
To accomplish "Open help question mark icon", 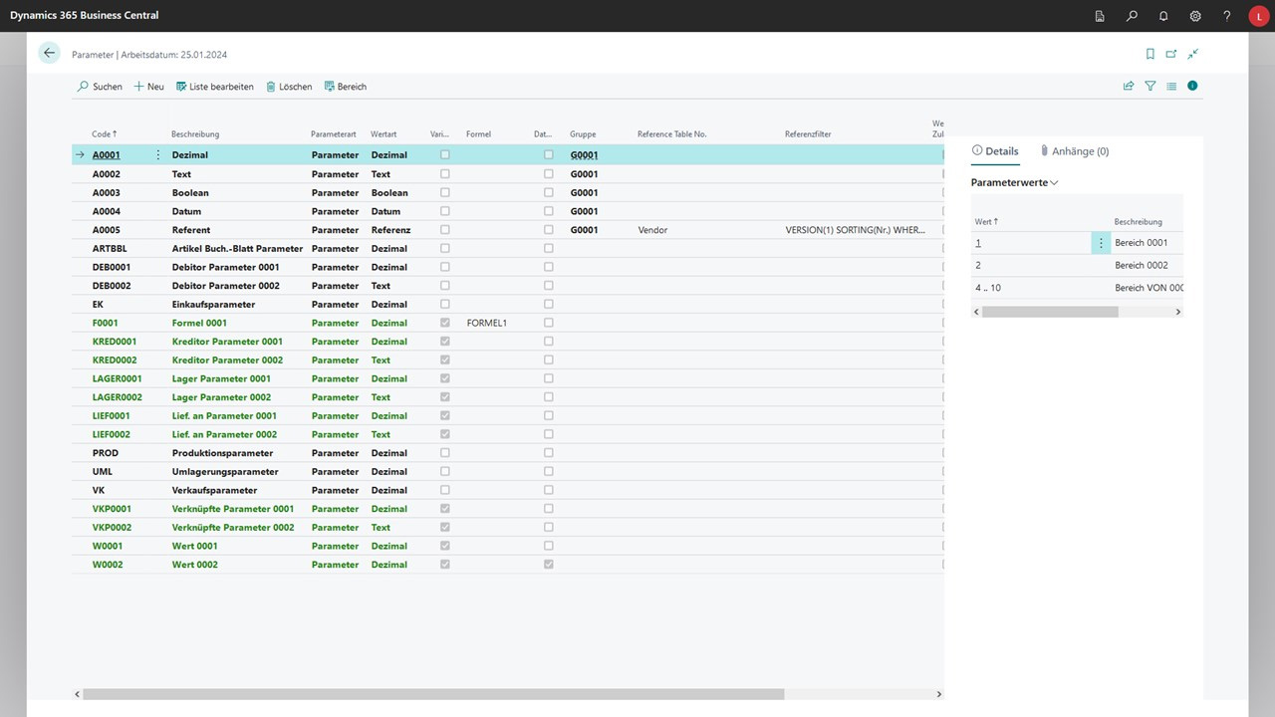I will pos(1227,16).
